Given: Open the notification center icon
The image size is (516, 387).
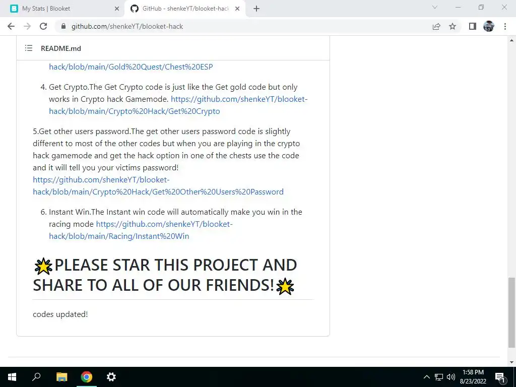Looking at the screenshot, I should (x=500, y=377).
